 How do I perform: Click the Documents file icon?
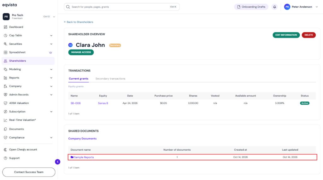pos(5,129)
